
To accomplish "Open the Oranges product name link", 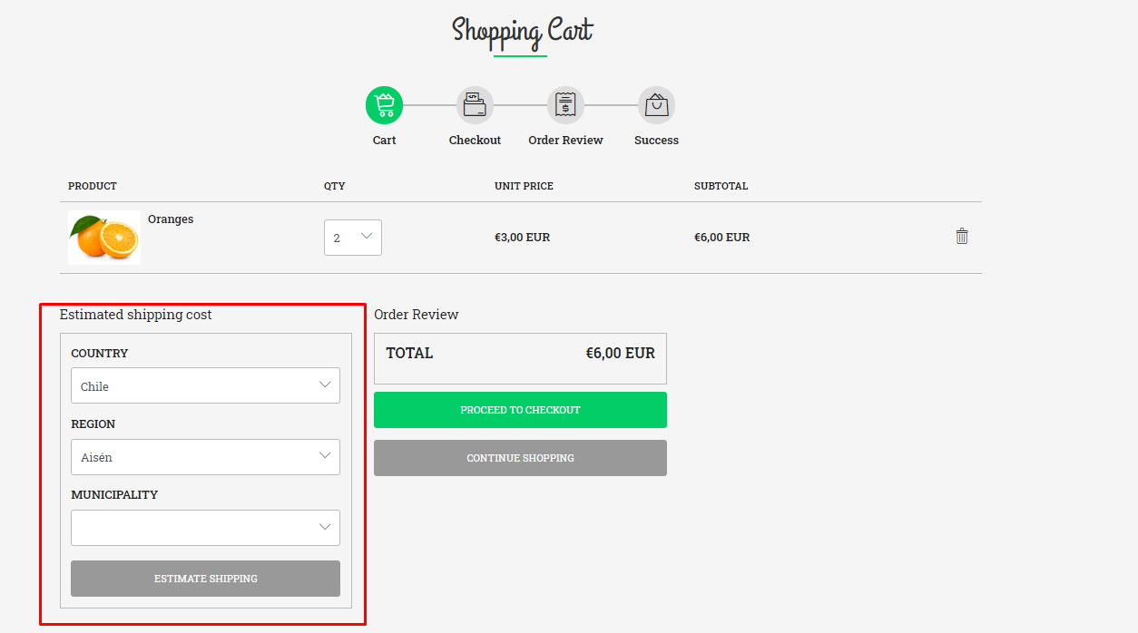I will [171, 219].
